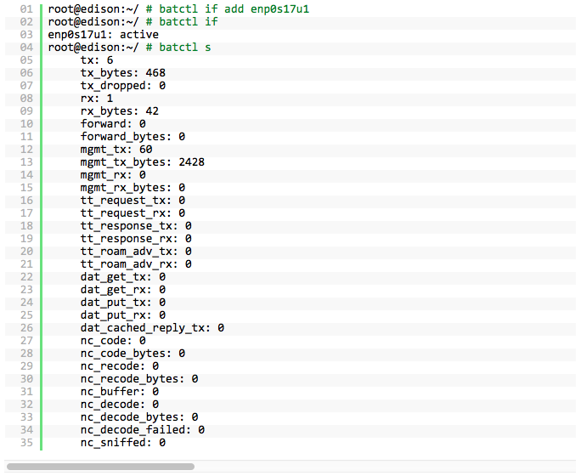This screenshot has height=476, width=581.
Task: Click the horizontal scrollbar thumb at the bottom
Action: pos(100,467)
